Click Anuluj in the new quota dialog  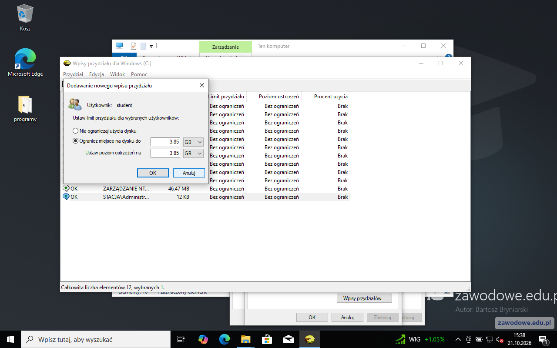[x=189, y=173]
